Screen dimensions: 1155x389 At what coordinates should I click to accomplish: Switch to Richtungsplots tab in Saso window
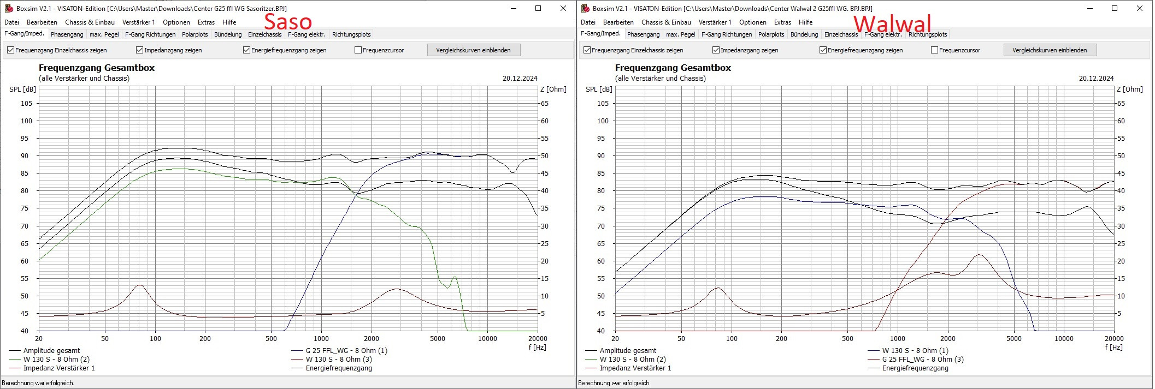(351, 34)
